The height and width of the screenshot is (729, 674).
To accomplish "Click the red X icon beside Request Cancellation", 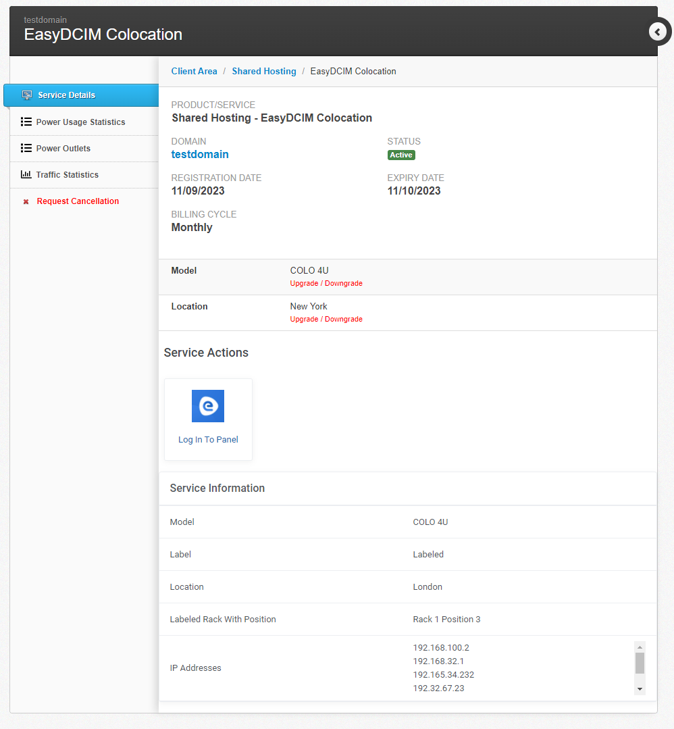I will click(26, 201).
